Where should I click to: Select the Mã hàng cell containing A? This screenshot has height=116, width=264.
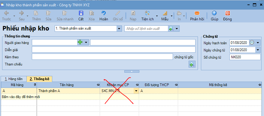(x=19, y=91)
